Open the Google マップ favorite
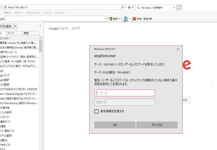This screenshot has height=150, width=217. click(x=5, y=75)
